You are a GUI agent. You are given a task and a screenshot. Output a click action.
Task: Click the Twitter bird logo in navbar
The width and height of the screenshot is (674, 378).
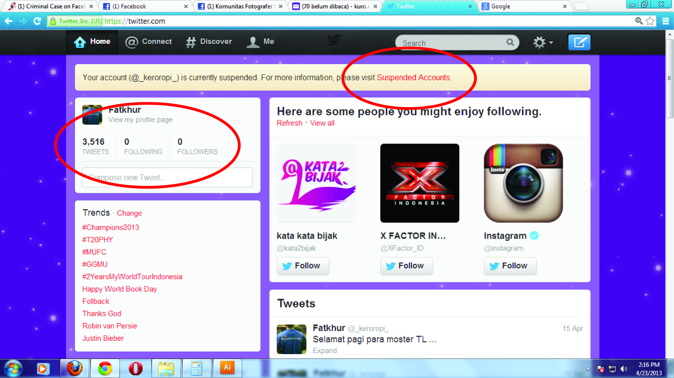click(334, 41)
